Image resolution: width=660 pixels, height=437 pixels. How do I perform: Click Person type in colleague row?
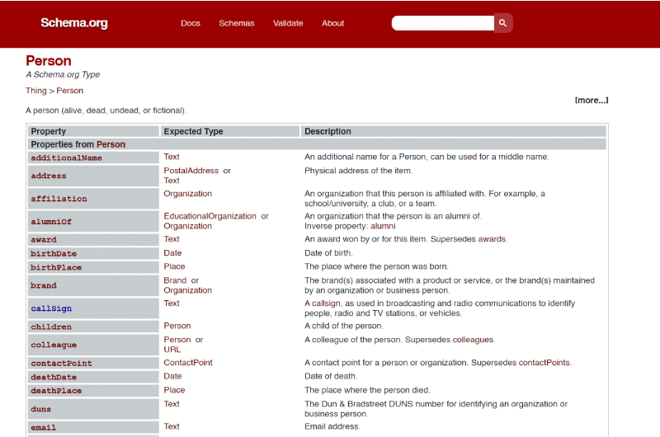click(177, 340)
